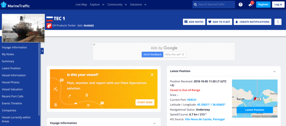Screen dimensions: 286x126
Task: Click the TEC 1 vessel name heading
Action: [x=59, y=19]
